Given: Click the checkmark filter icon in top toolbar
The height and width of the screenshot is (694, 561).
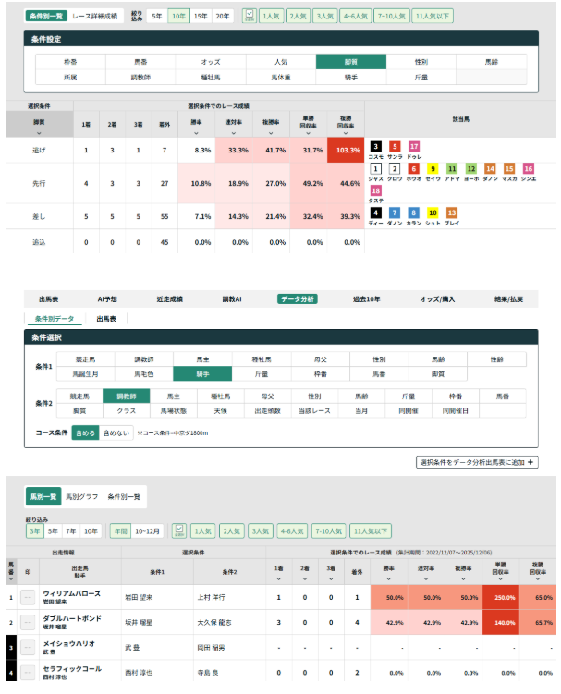Looking at the screenshot, I should tap(249, 16).
